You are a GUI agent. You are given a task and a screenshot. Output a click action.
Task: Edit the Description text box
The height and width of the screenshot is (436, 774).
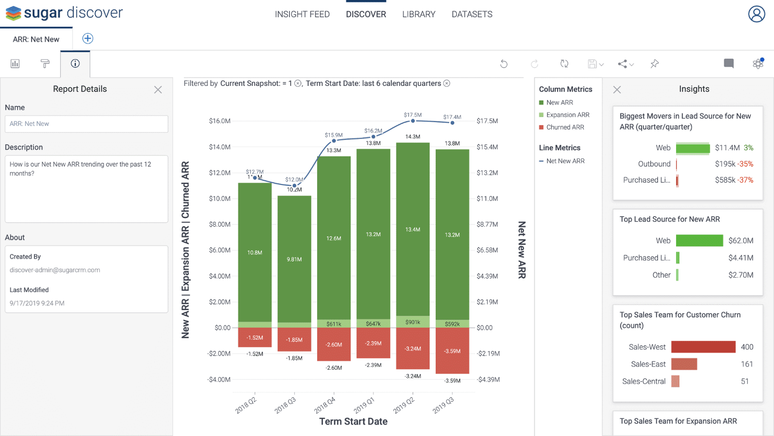(x=86, y=189)
